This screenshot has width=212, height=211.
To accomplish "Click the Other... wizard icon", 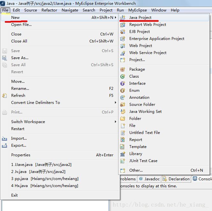I will pyautogui.click(x=123, y=170).
